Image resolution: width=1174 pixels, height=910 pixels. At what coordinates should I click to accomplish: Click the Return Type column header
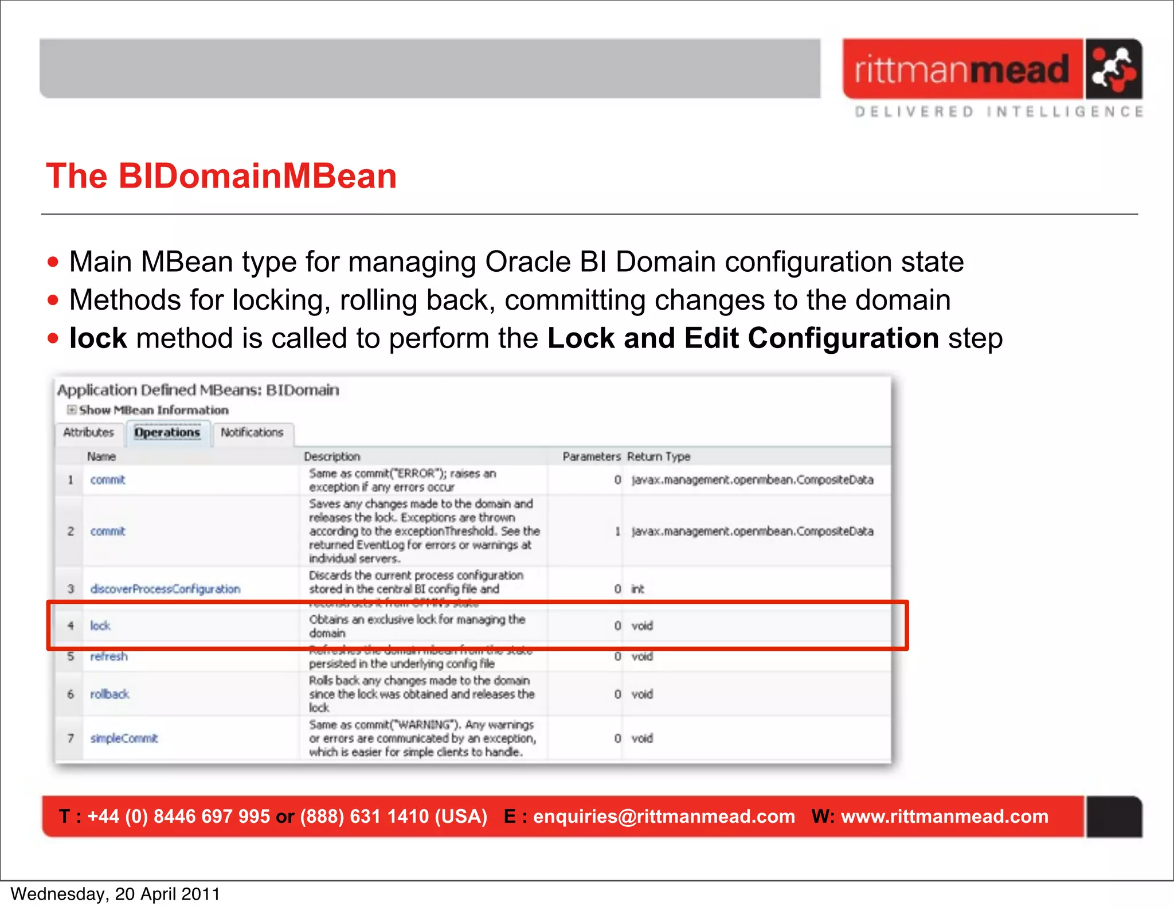tap(659, 456)
